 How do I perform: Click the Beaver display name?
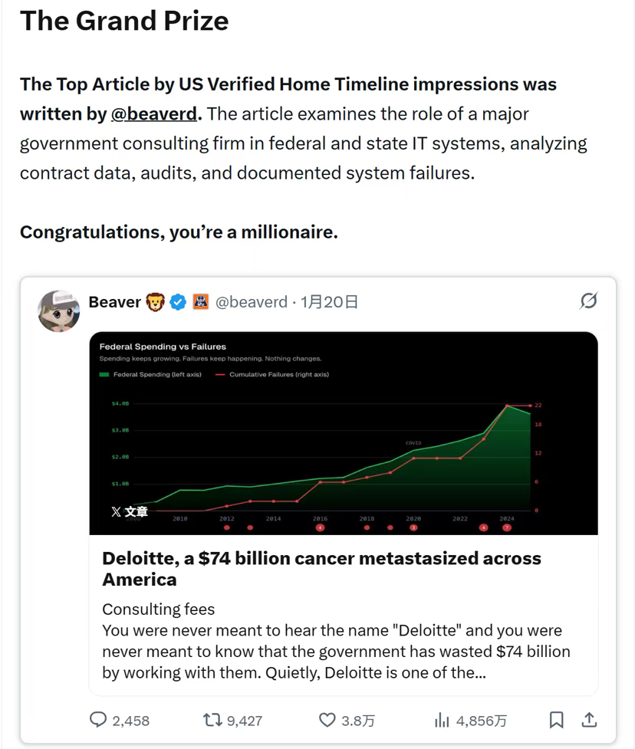click(x=114, y=302)
